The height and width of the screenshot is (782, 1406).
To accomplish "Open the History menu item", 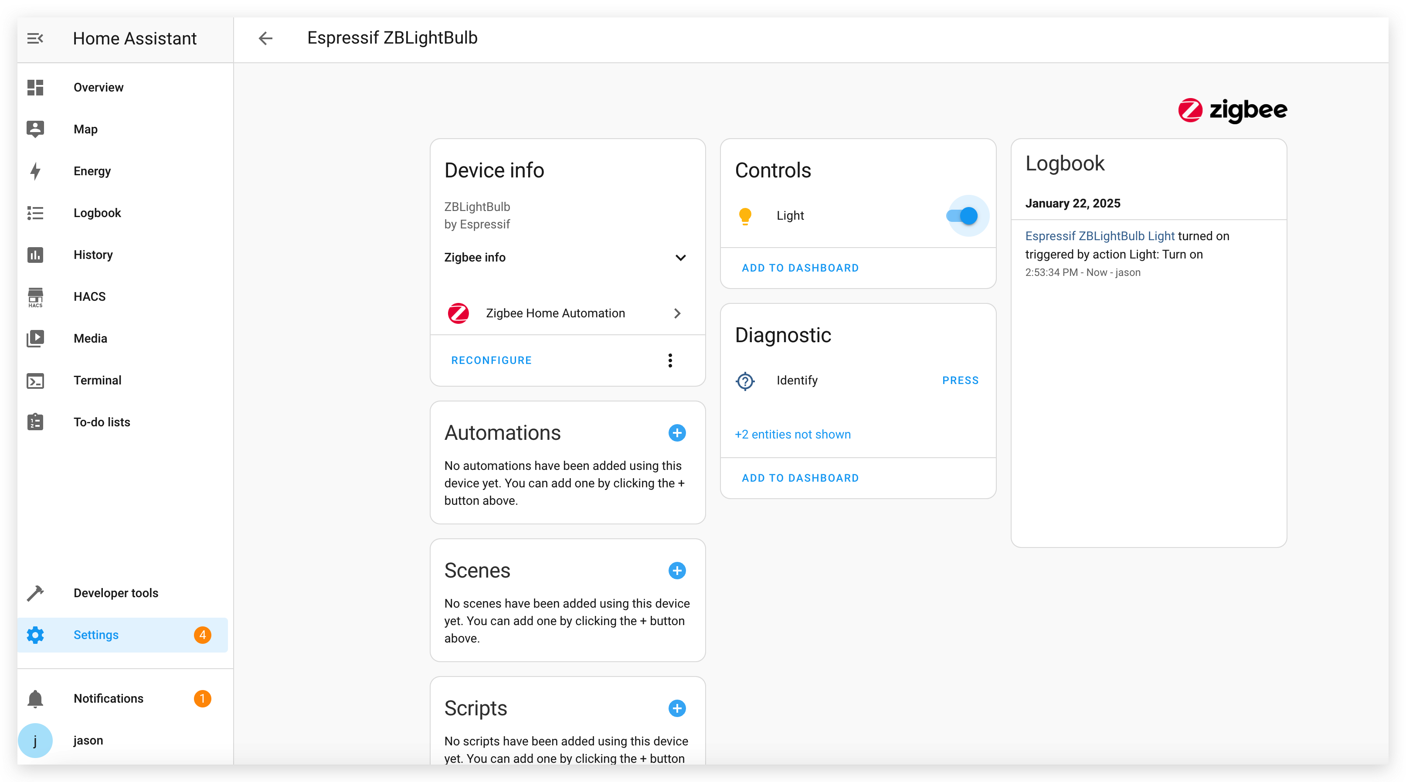I will [x=122, y=255].
